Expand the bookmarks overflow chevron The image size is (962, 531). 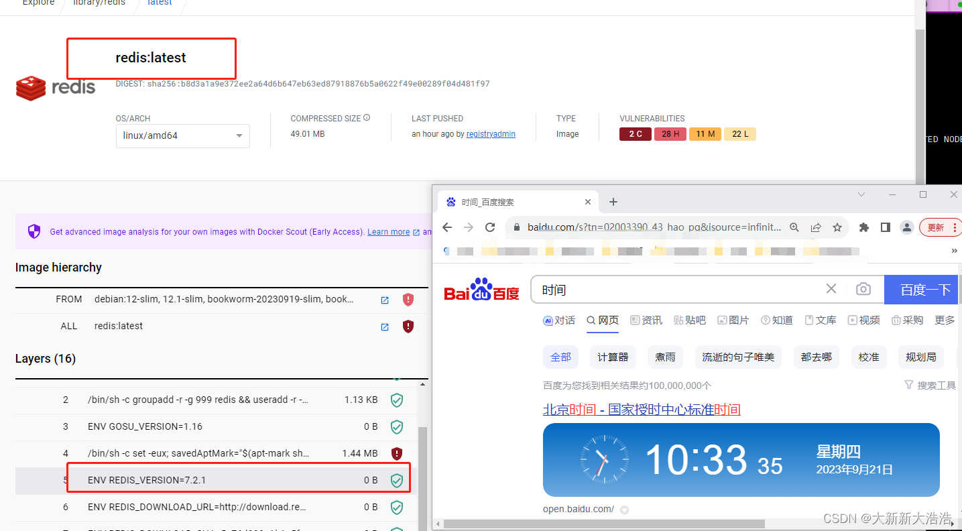point(955,251)
